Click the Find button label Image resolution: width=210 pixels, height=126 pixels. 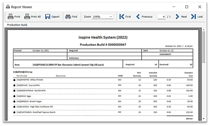[74, 17]
